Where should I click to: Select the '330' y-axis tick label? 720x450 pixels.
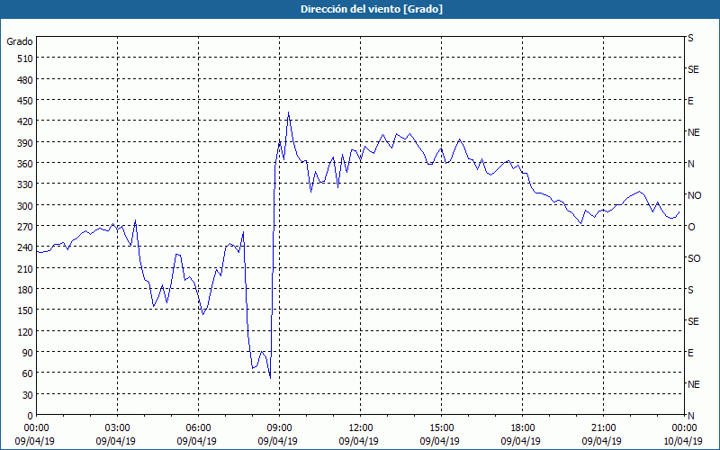point(25,184)
